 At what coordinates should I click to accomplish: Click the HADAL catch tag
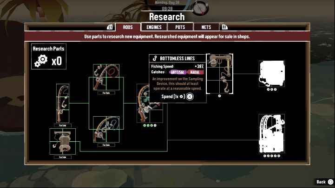(x=195, y=72)
